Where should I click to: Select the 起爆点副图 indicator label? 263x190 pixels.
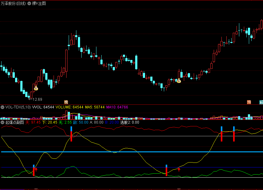point(14,122)
